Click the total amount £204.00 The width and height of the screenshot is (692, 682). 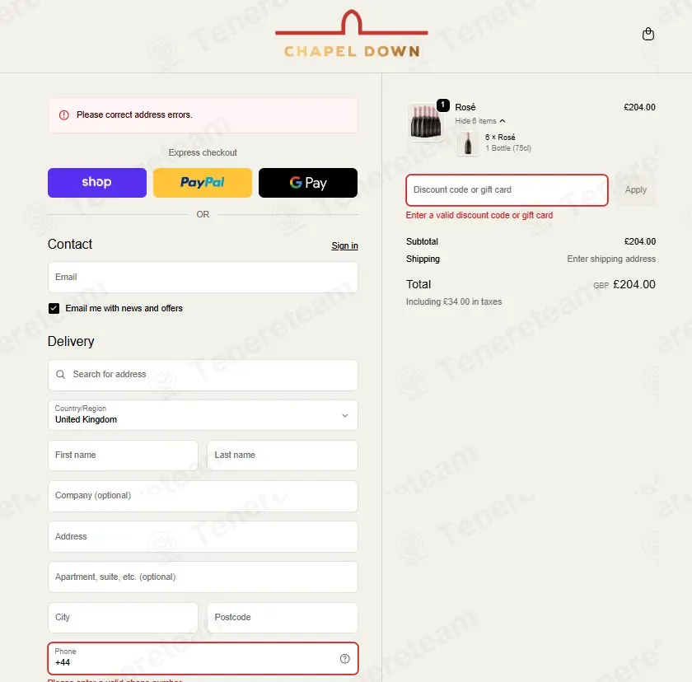tap(634, 284)
